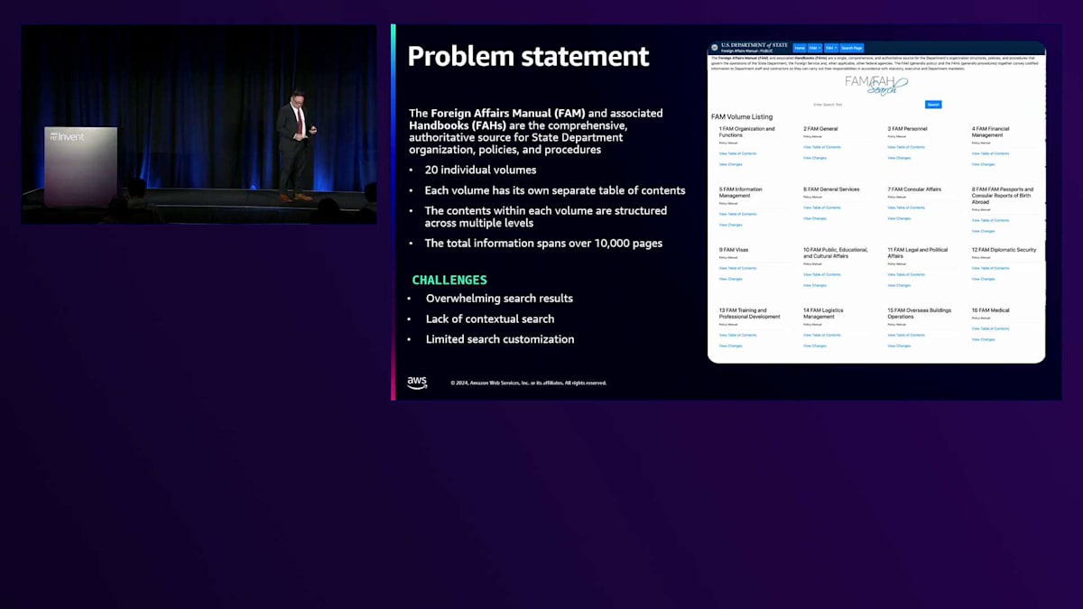1083x609 pixels.
Task: View Table of Contents for 3 FAM Personnel
Action: click(905, 147)
